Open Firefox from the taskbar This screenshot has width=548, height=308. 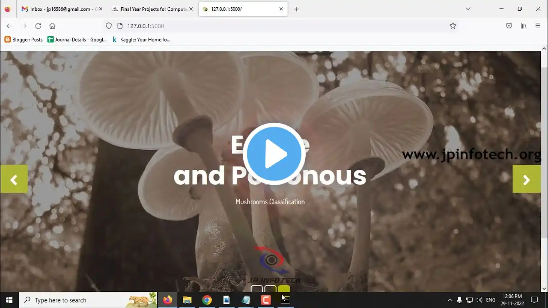point(167,300)
